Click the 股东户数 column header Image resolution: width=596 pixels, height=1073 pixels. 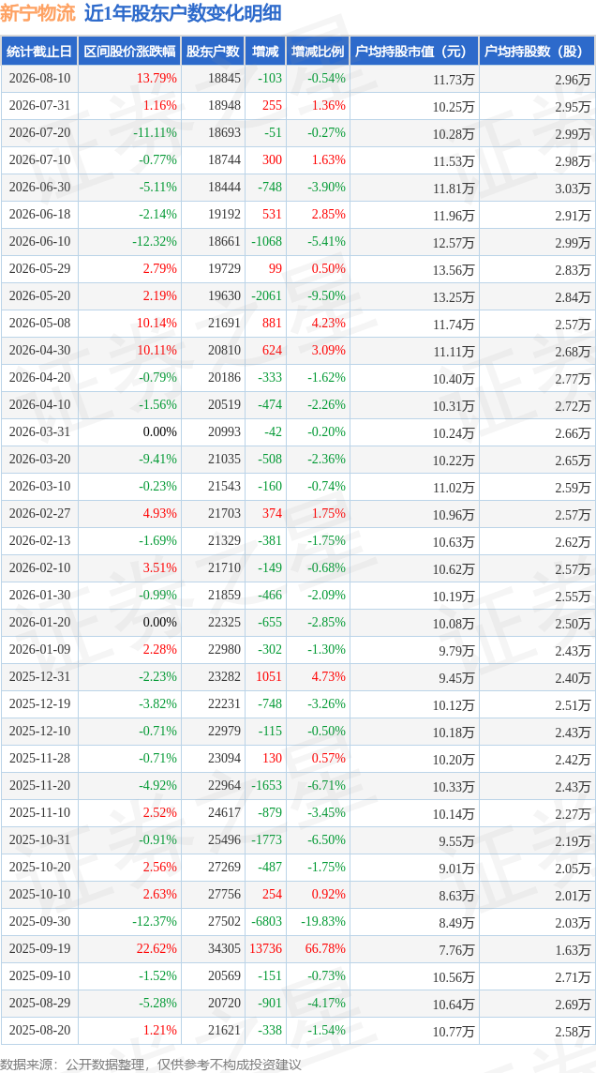pos(214,52)
